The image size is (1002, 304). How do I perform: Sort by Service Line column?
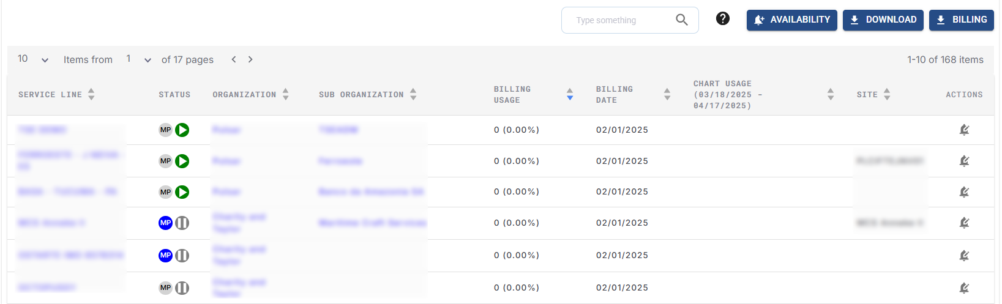91,94
